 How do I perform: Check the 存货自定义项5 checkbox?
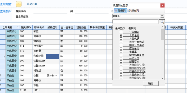pos(121,68)
